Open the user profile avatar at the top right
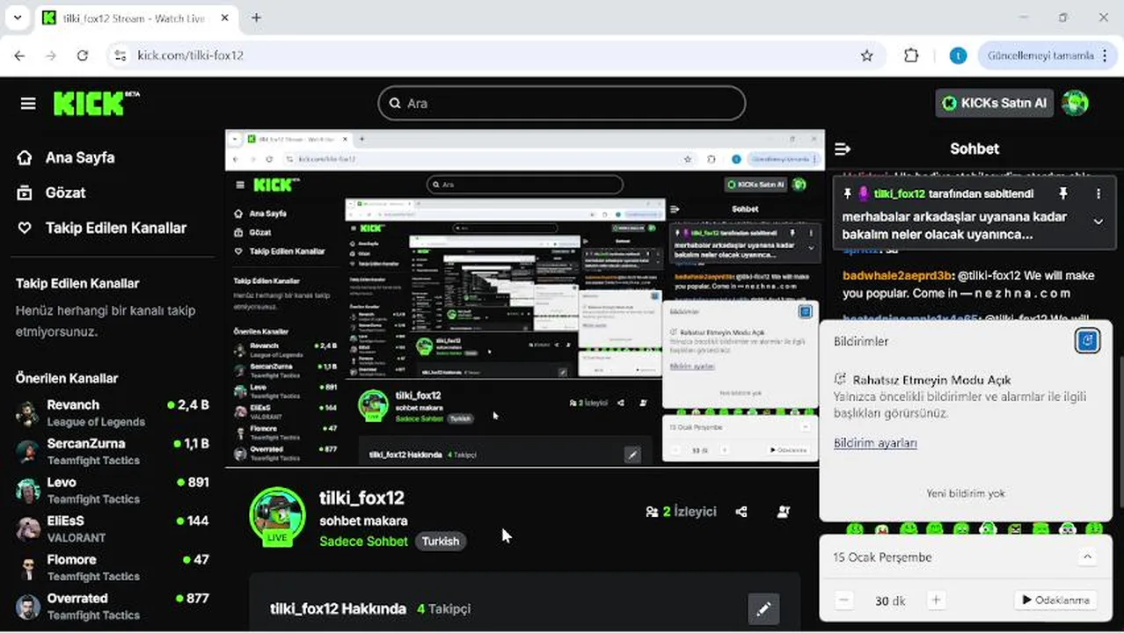Image resolution: width=1124 pixels, height=633 pixels. point(1076,103)
